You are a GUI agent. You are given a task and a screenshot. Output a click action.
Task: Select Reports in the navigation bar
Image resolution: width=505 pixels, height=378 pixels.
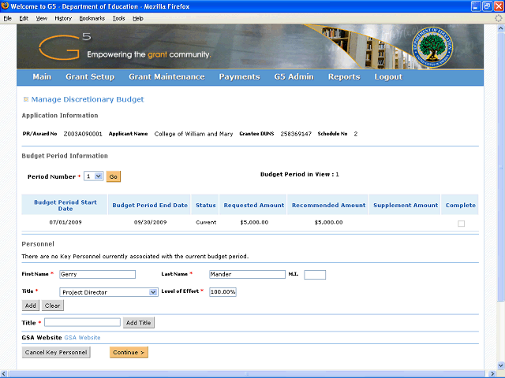point(343,77)
